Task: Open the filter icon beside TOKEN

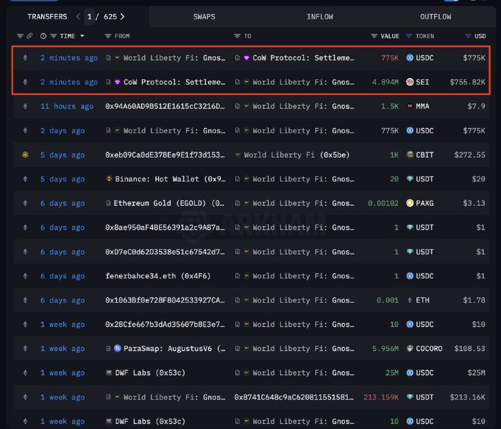Action: (x=409, y=36)
